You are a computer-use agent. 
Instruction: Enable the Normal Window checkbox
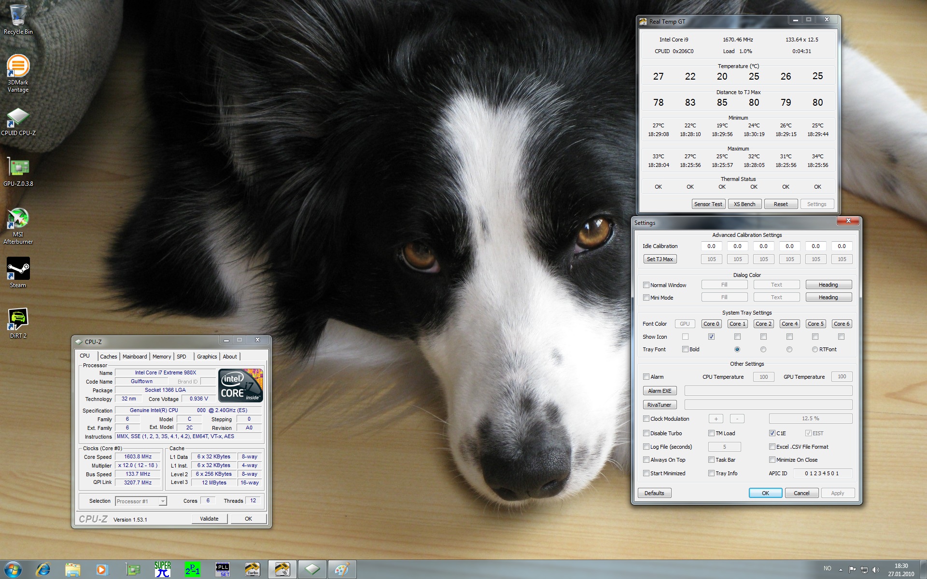point(646,285)
